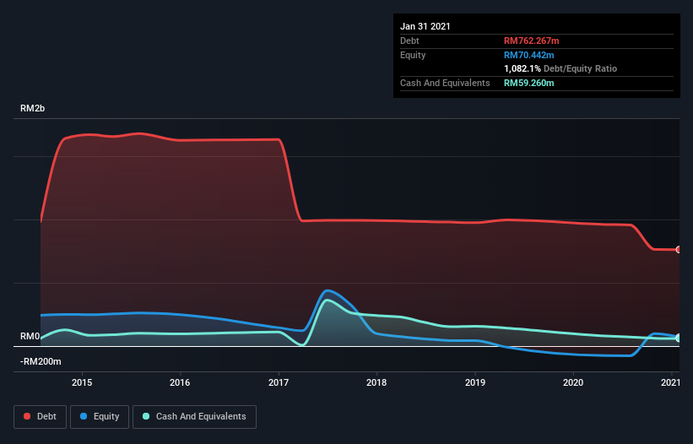Select the 2017 x-axis label
The height and width of the screenshot is (444, 693).
279,382
